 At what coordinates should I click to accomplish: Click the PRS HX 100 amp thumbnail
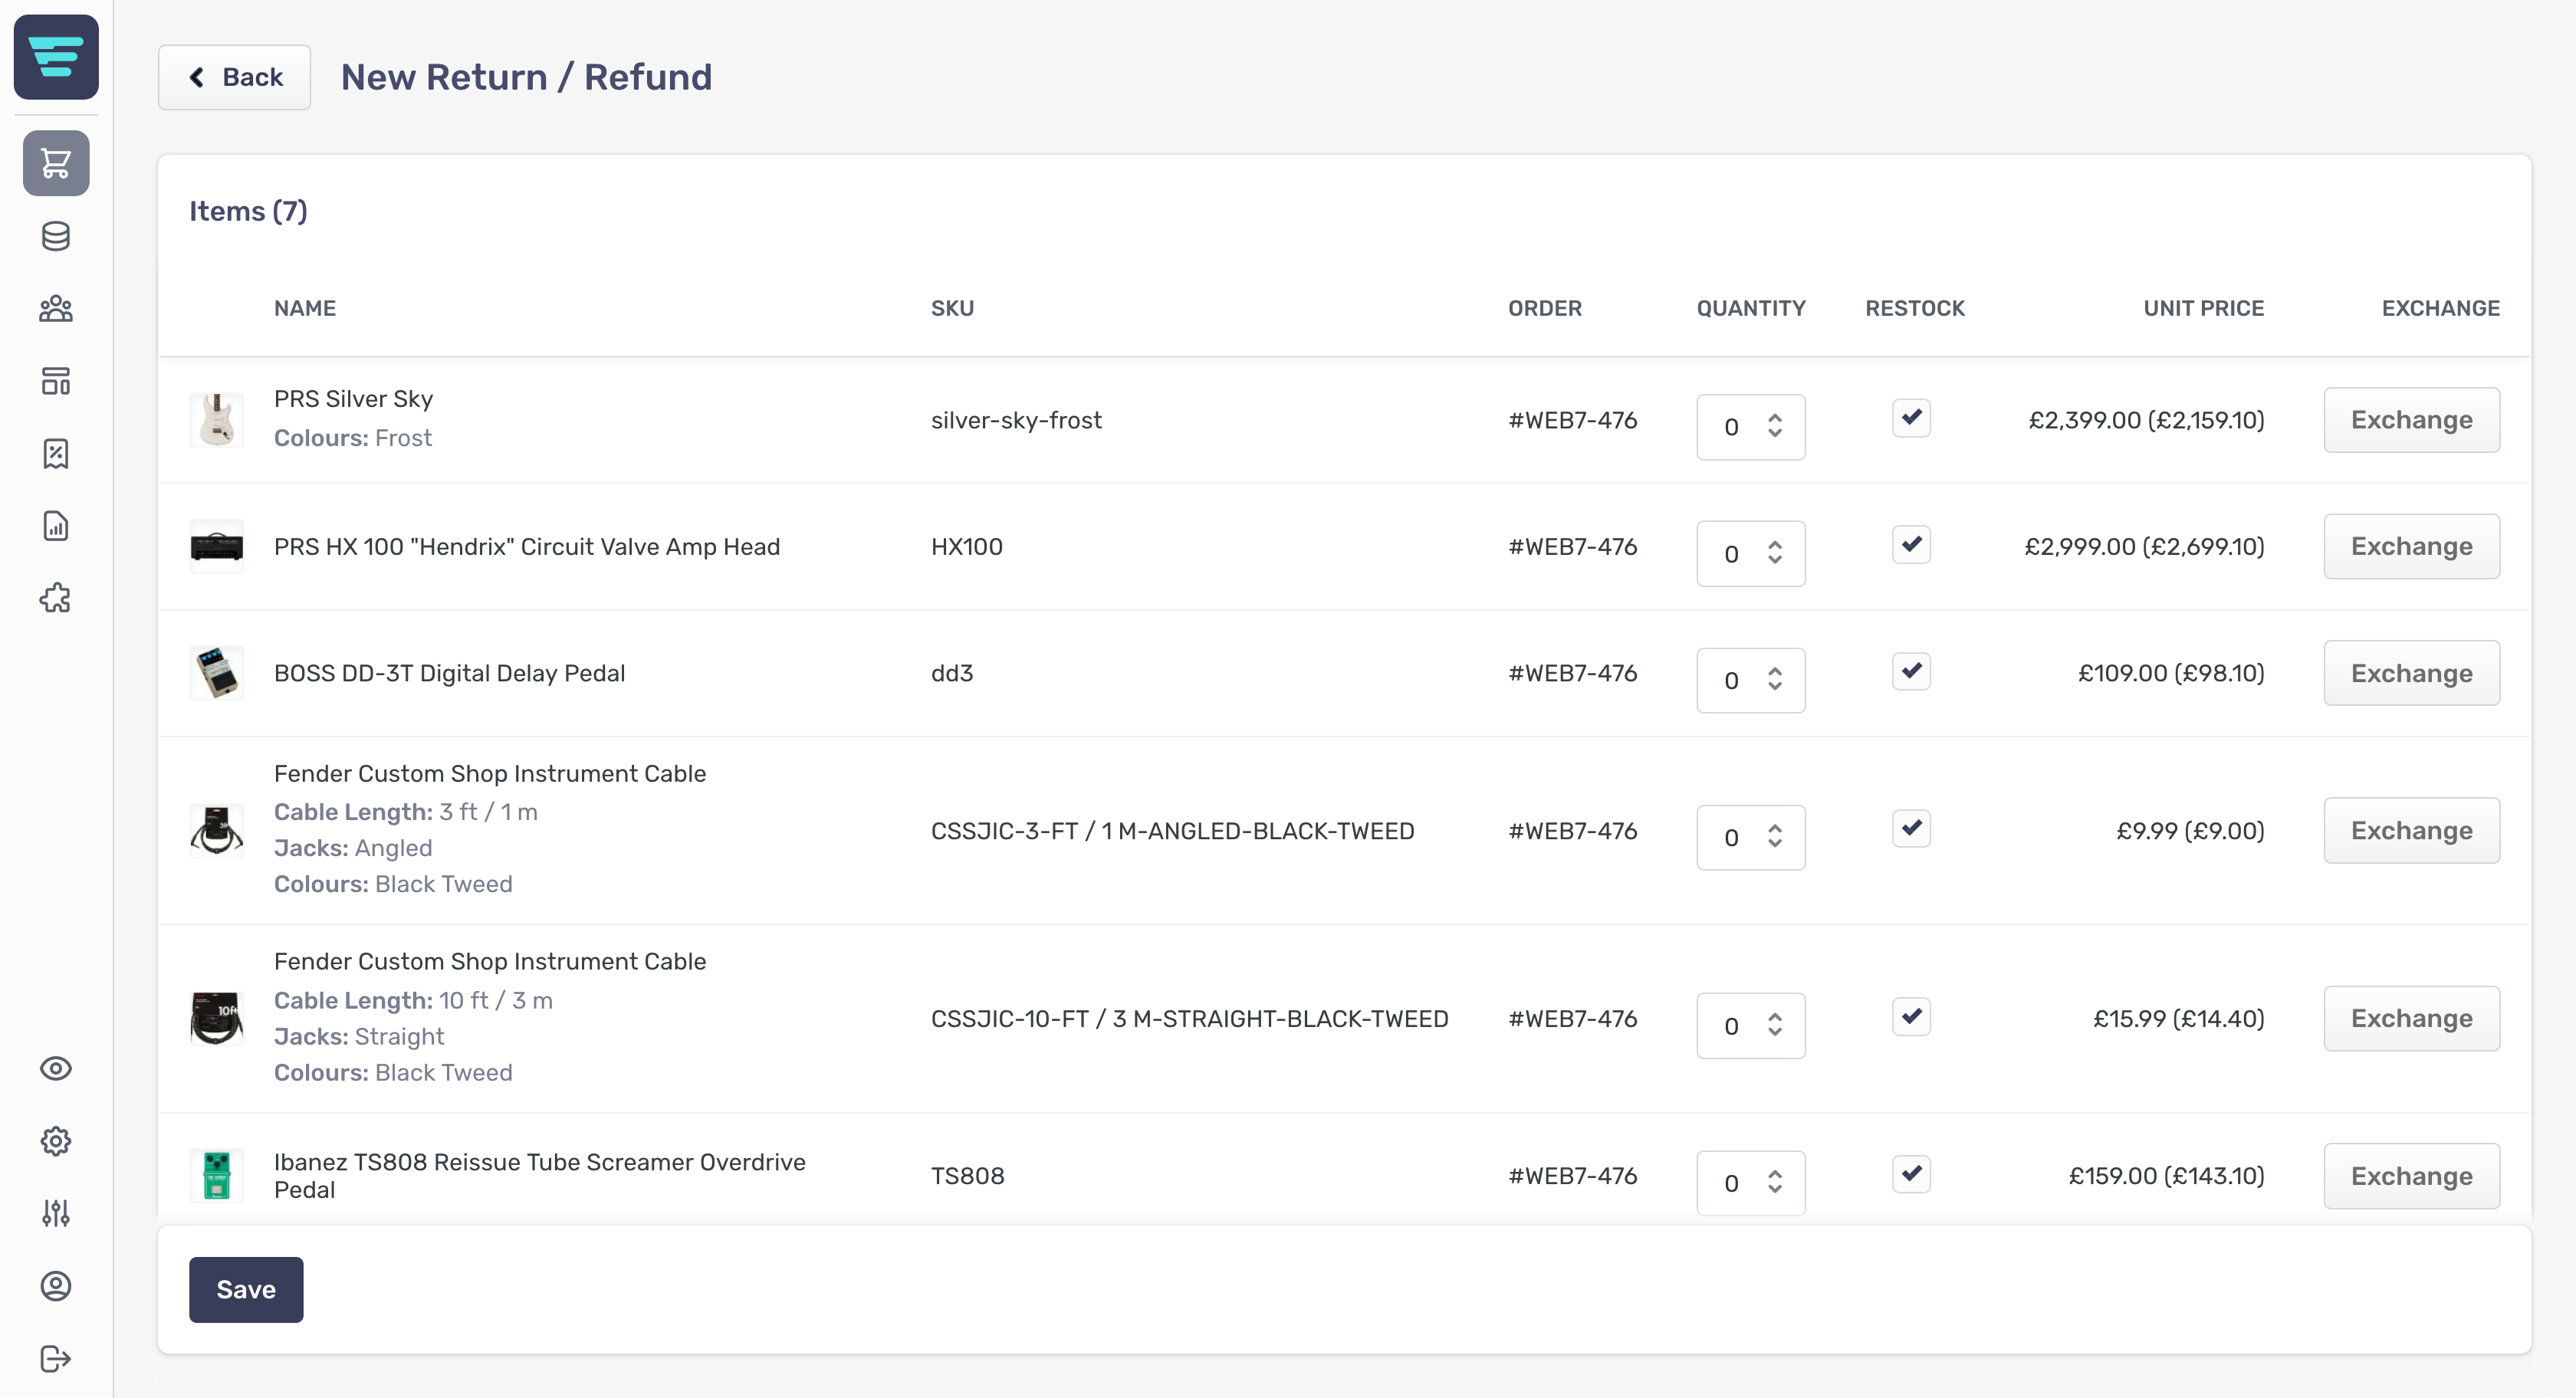pos(217,547)
